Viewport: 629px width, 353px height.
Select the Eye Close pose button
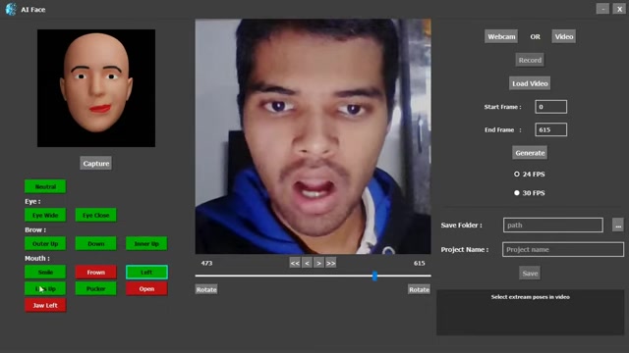click(x=96, y=215)
